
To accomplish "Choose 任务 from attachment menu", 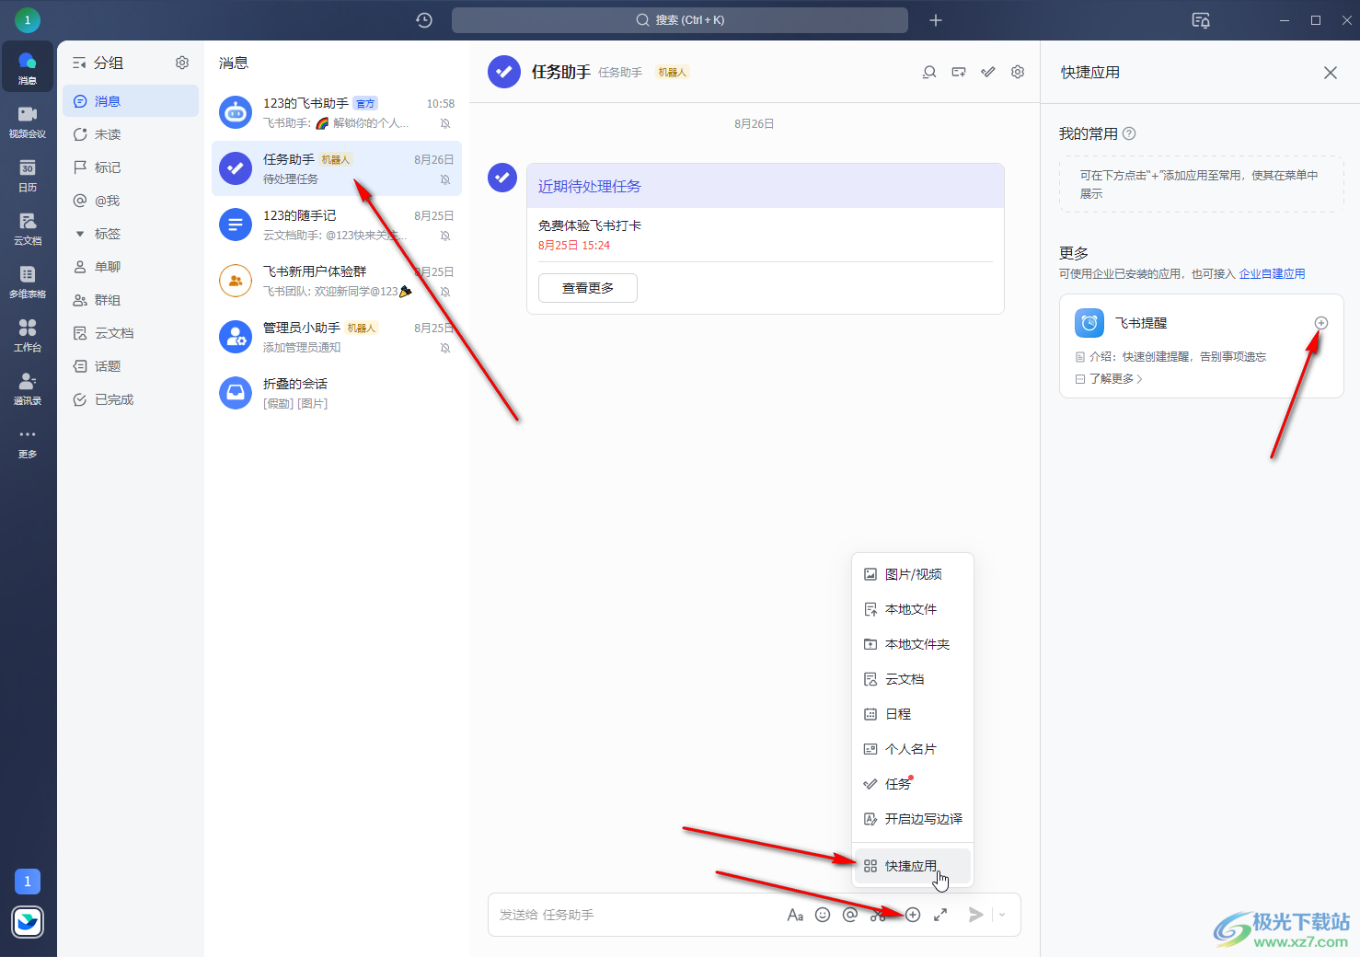I will pos(913,784).
